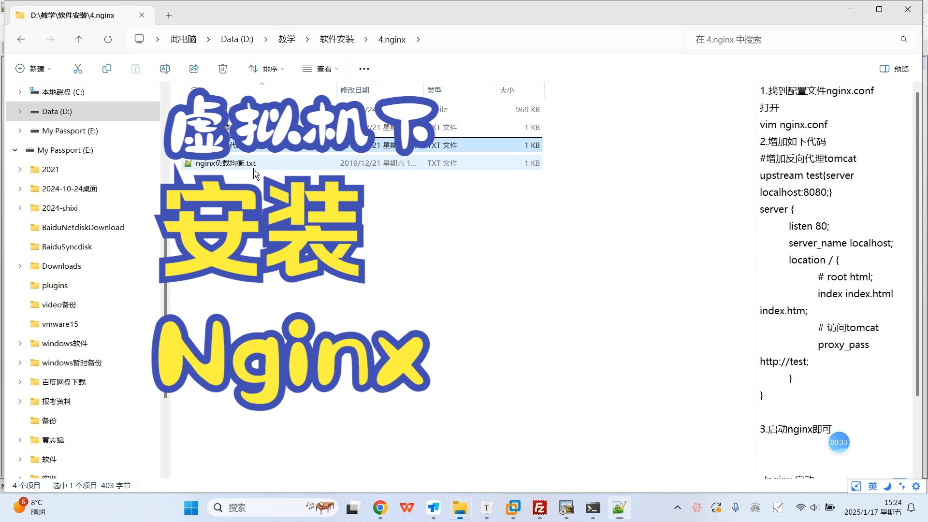Click the Windows Start button
Viewport: 928px width, 522px height.
click(191, 507)
